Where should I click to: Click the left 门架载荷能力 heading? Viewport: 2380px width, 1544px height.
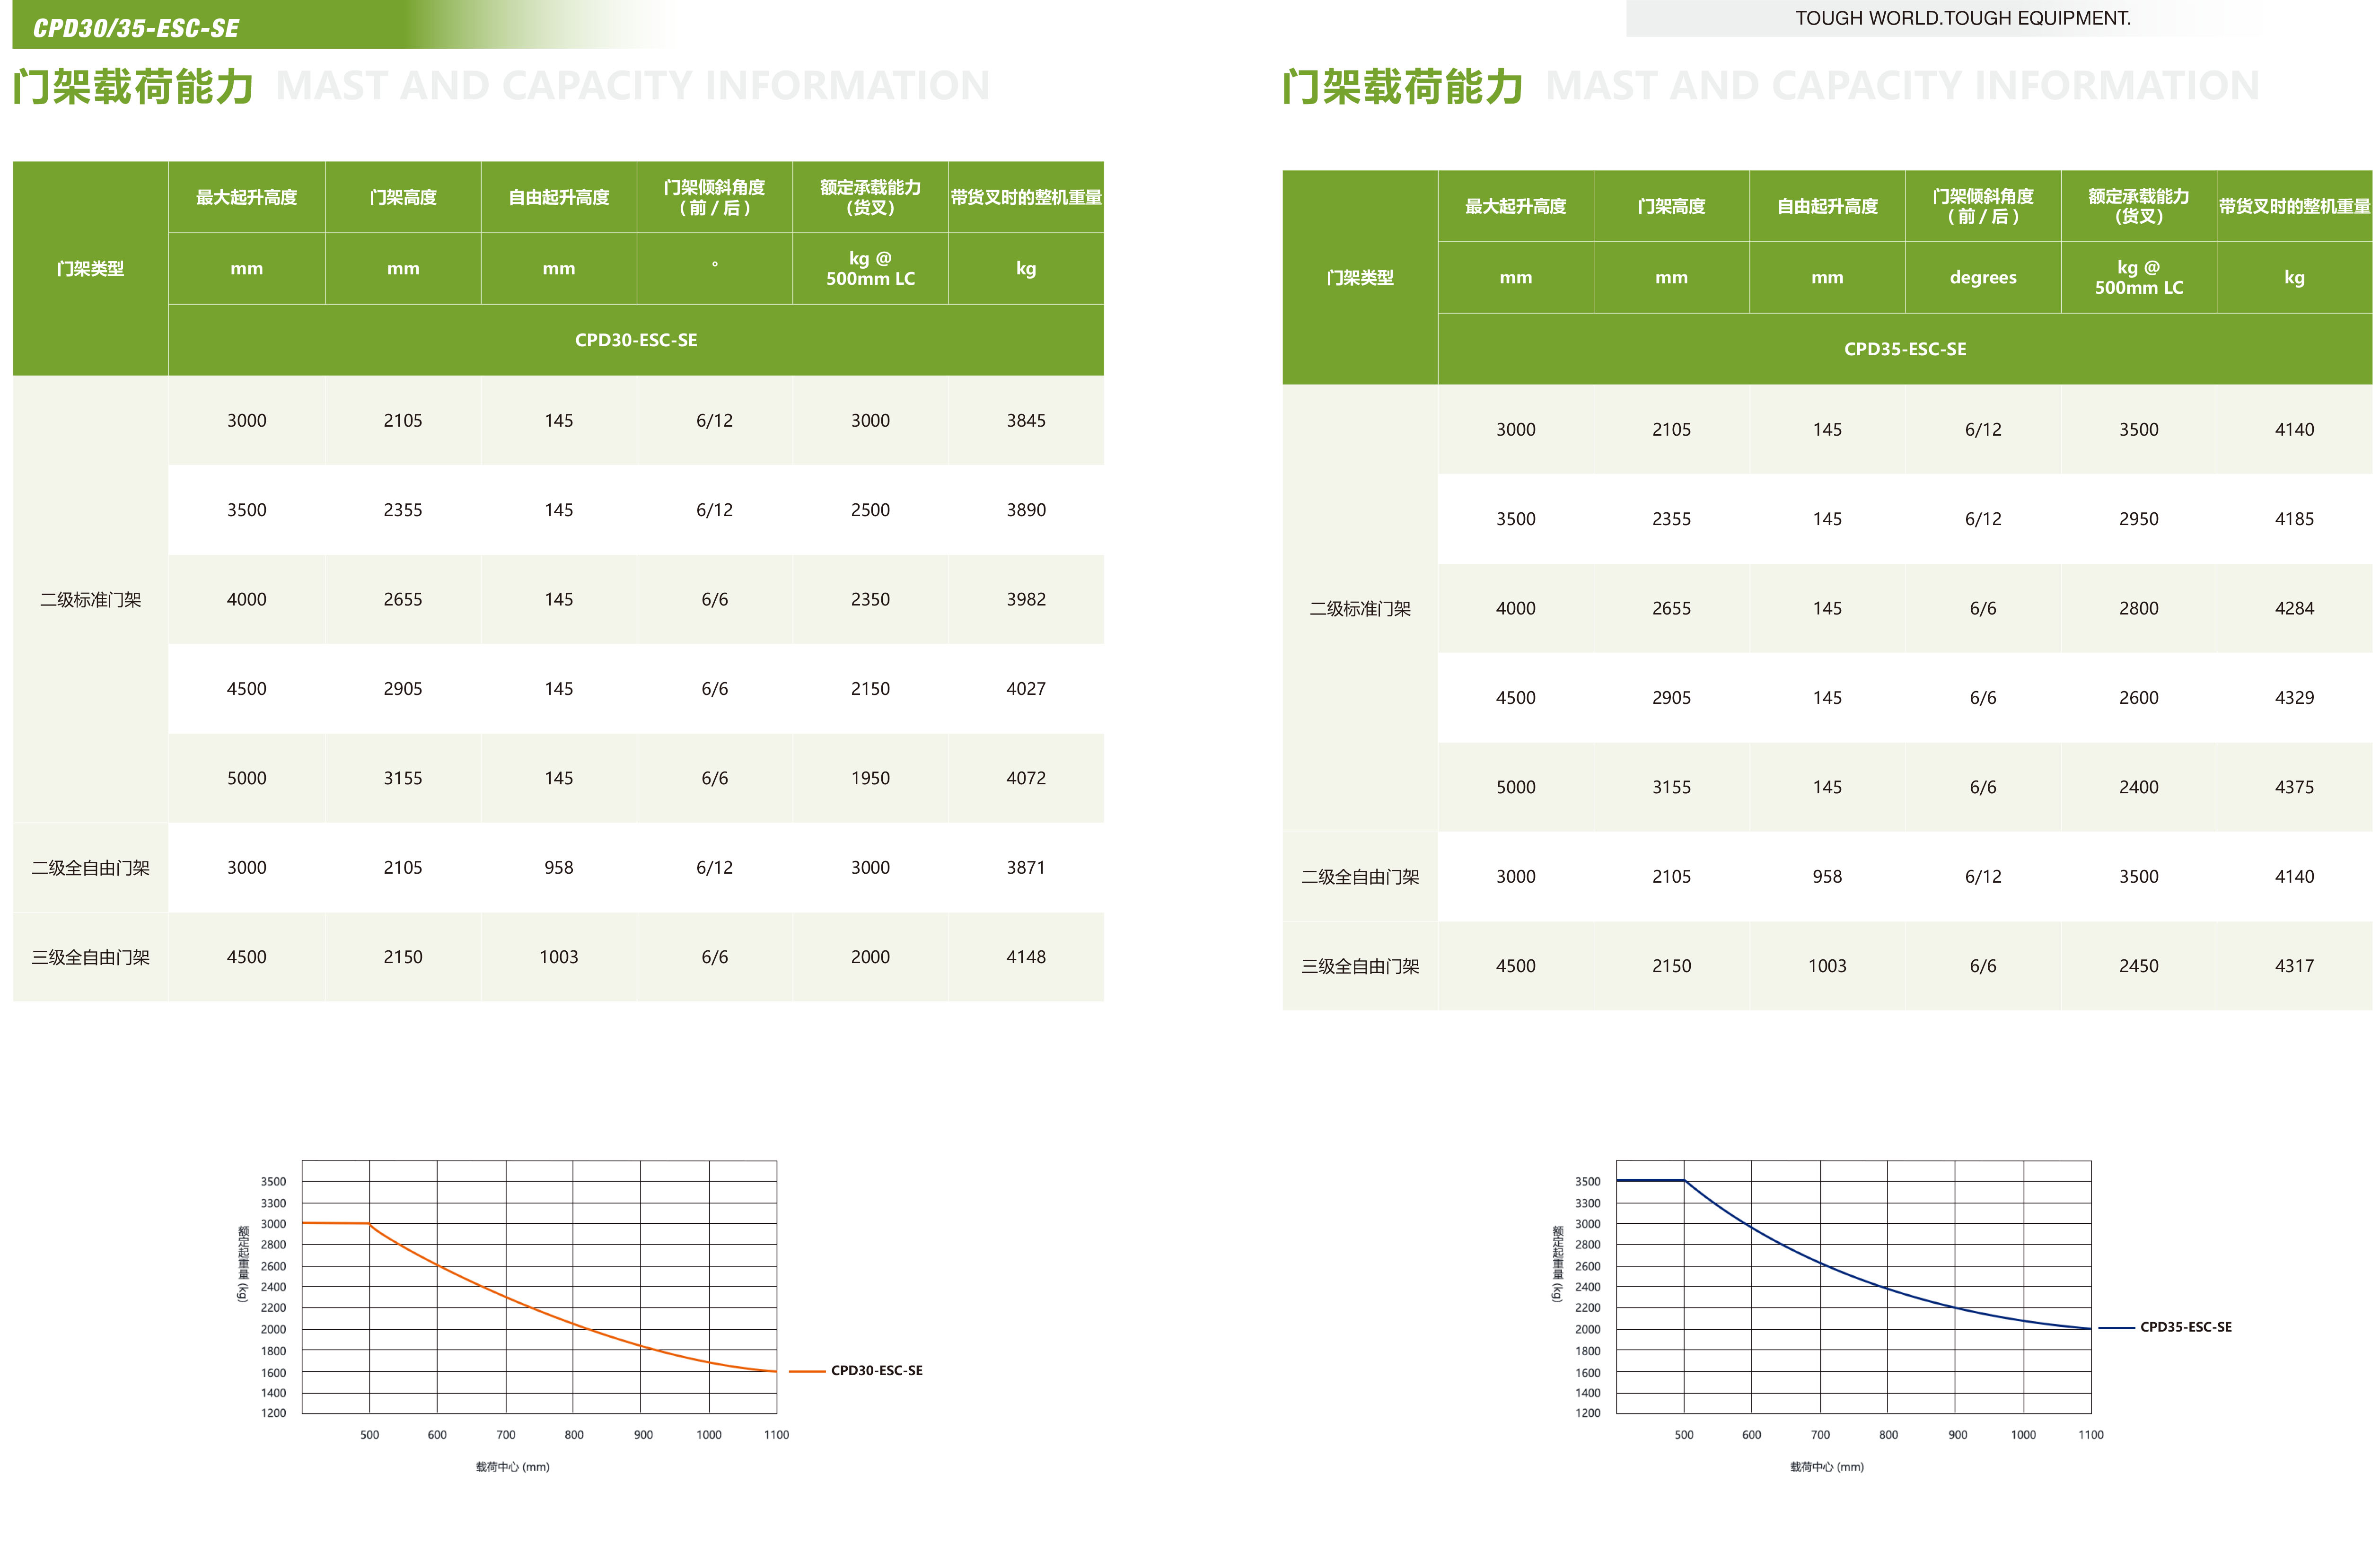pos(133,87)
